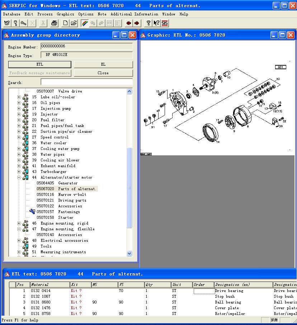Screen dimensions: 297x325
Task: Click the alternator exploded-view drawing
Action: pyautogui.click(x=216, y=106)
